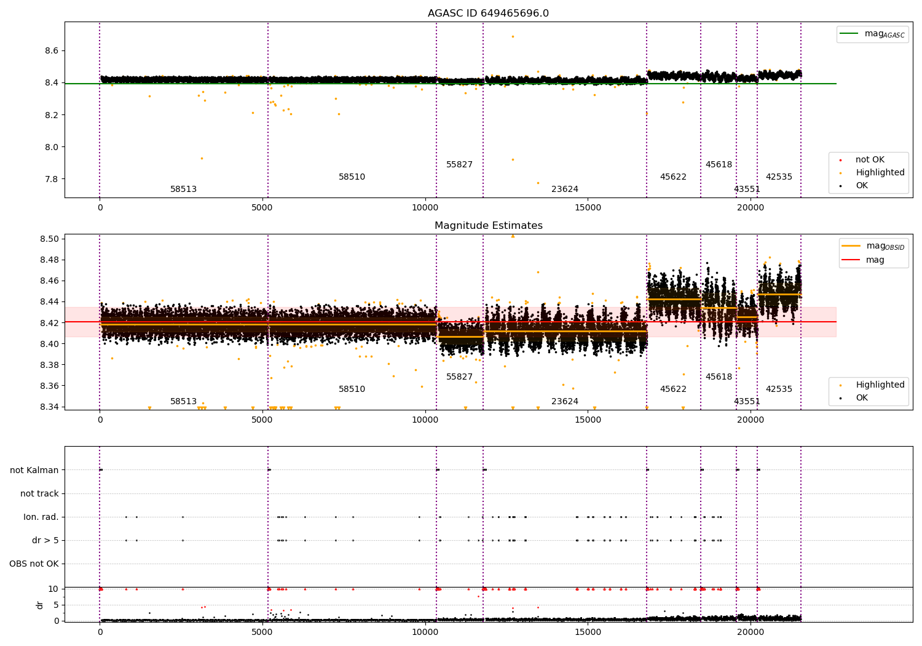Click y-axis tick 8.36 in Magnitude Estimates plot

click(x=49, y=386)
